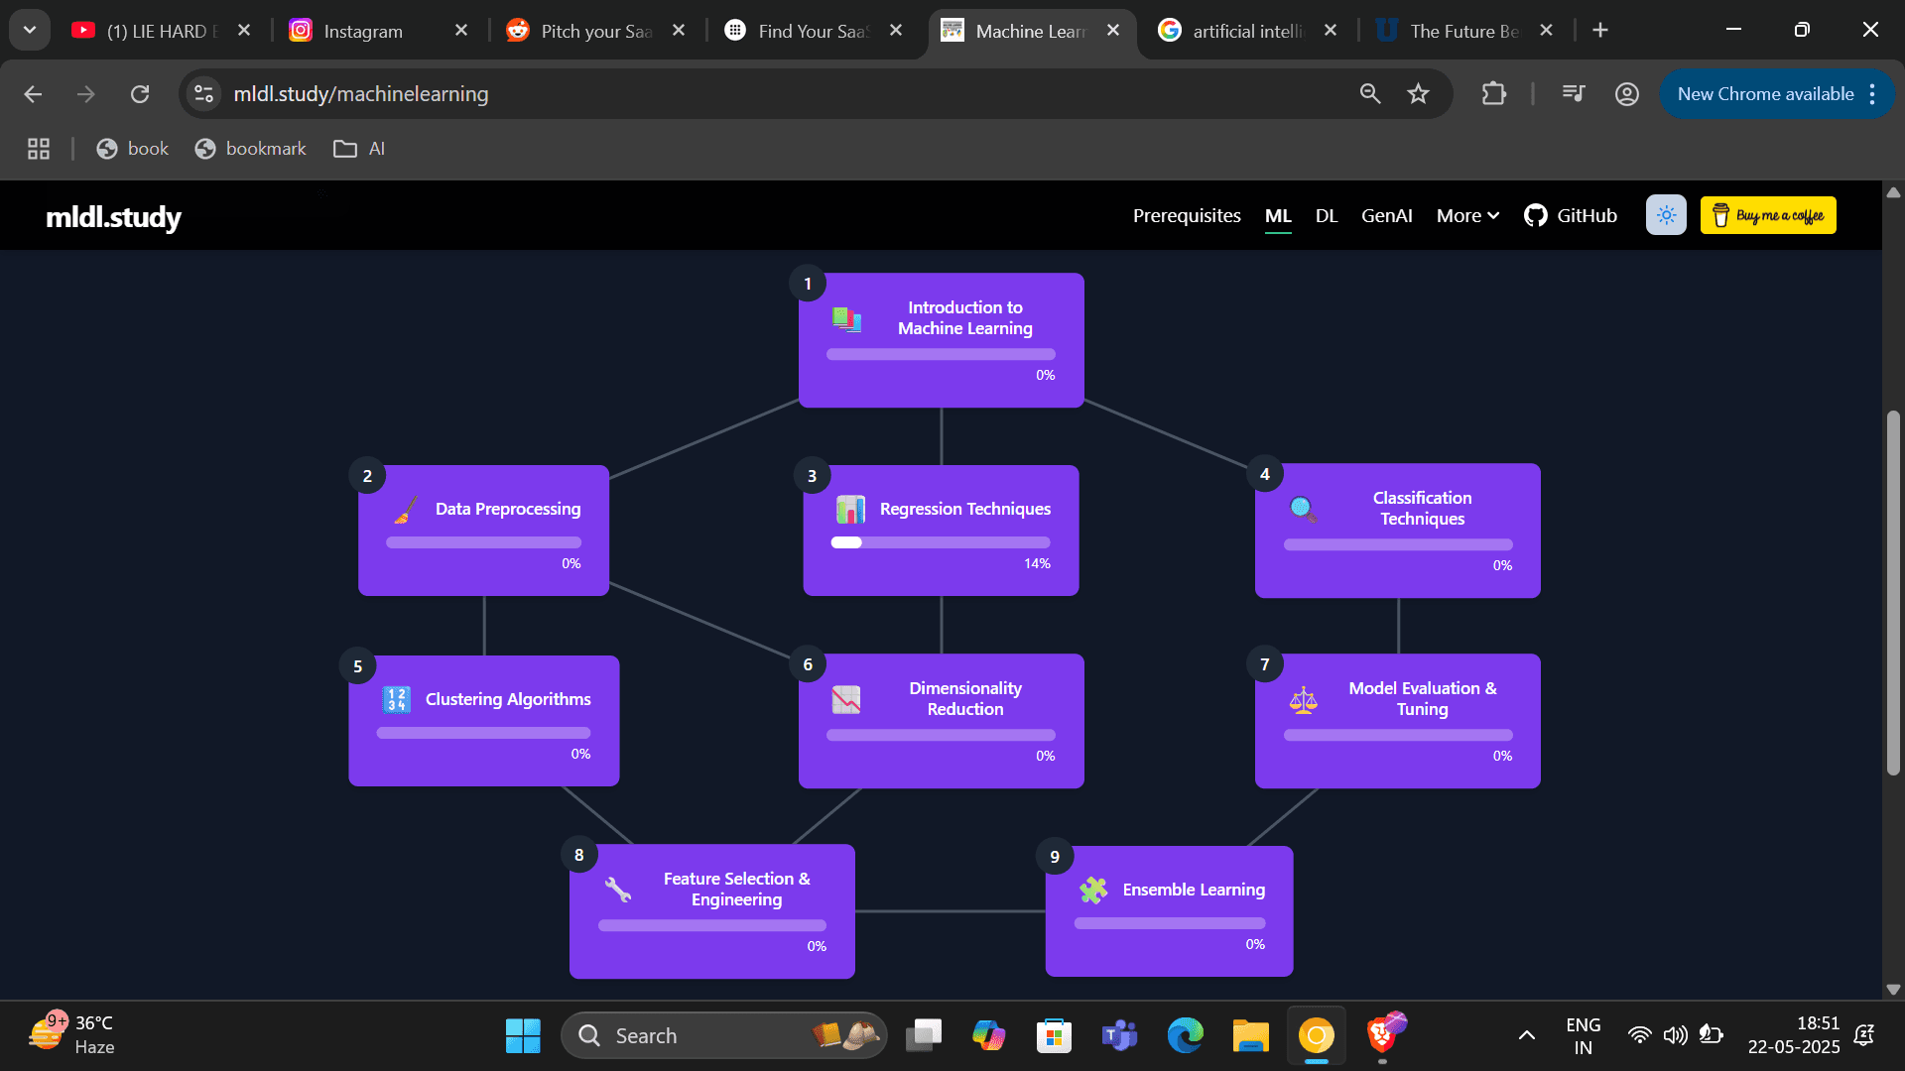1905x1071 pixels.
Task: Click the balance scale icon on Model Evaluation
Action: 1303,699
